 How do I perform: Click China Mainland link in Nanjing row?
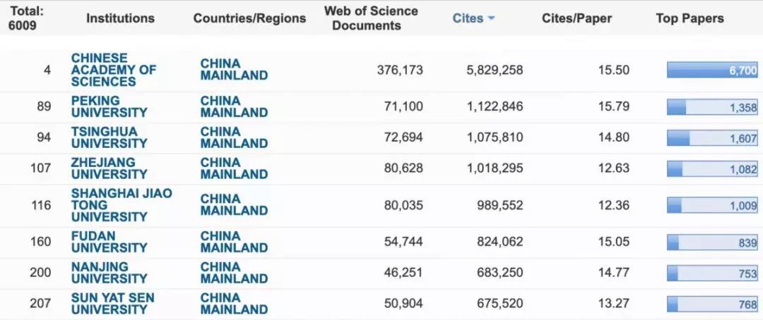(234, 272)
